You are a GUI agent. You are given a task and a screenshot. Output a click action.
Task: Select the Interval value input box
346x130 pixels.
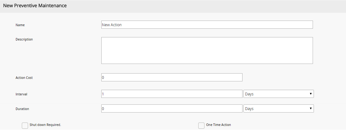click(172, 94)
